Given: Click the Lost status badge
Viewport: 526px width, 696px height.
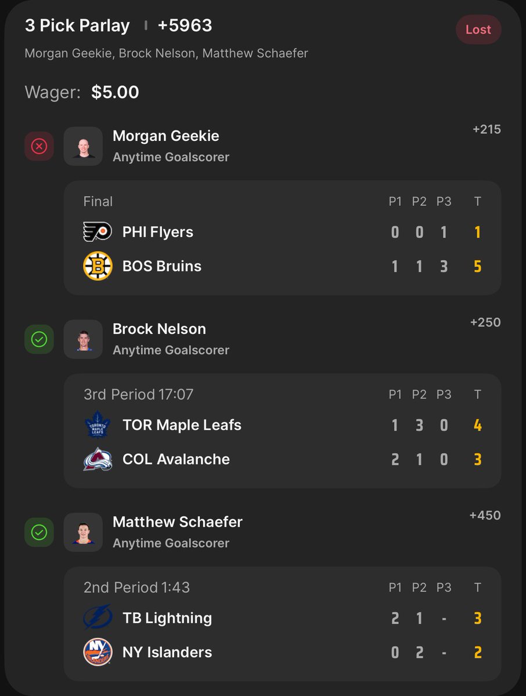Looking at the screenshot, I should (478, 30).
